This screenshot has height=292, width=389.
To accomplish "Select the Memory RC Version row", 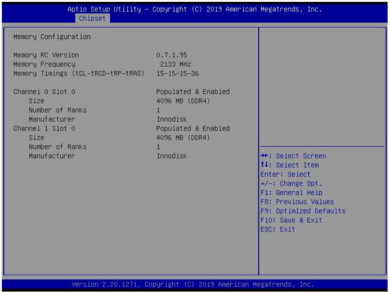I will [100, 55].
